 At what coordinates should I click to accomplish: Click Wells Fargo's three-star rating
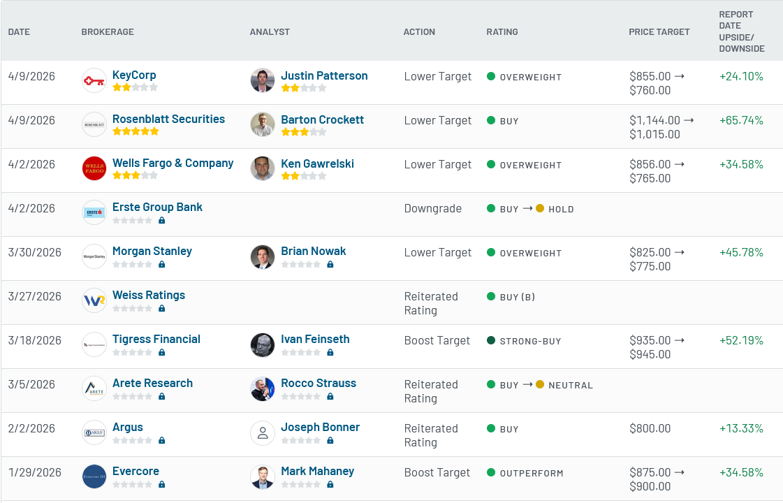[x=136, y=175]
